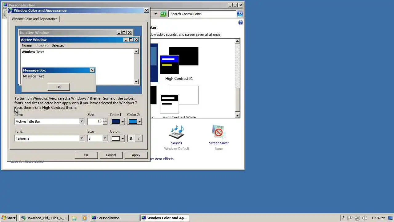Click the network tray icon
Screen dimensions: 394x222
[358, 218]
